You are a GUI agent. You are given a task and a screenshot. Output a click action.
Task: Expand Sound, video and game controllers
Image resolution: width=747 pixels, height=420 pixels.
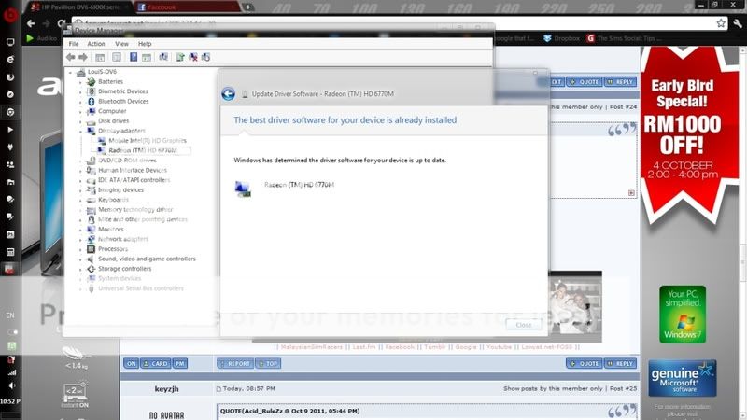[81, 259]
